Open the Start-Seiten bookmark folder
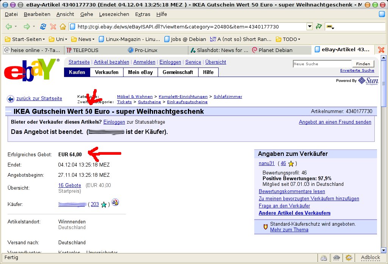The width and height of the screenshot is (388, 264). [25, 39]
